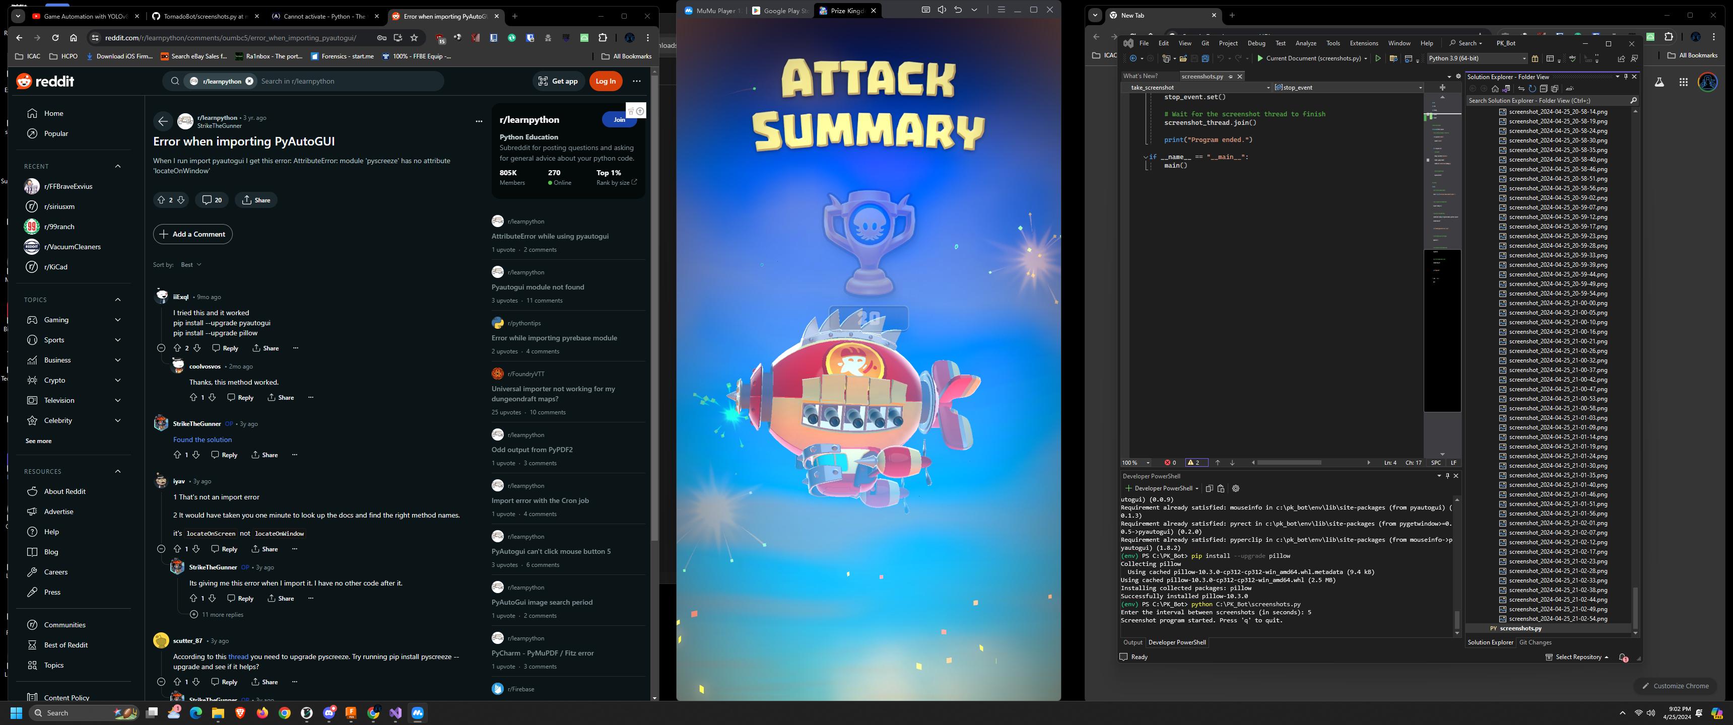Switch to the What's New? tab in Visual Studio
Image resolution: width=1733 pixels, height=725 pixels.
1141,76
